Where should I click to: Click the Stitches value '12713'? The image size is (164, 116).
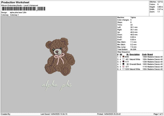click(x=160, y=2)
